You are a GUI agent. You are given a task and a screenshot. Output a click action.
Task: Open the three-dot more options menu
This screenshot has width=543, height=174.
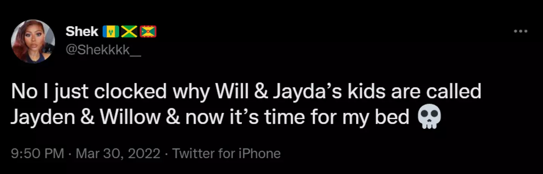[x=520, y=31]
